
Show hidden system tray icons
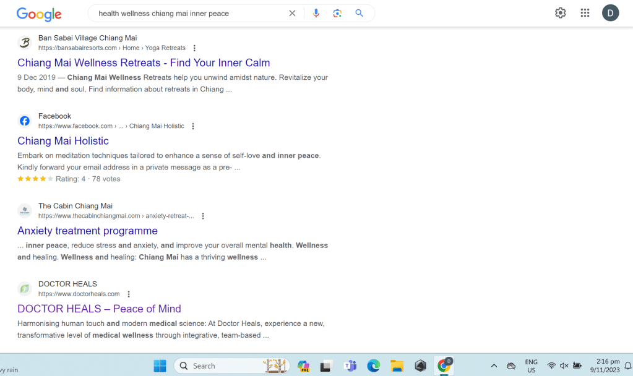coord(494,365)
